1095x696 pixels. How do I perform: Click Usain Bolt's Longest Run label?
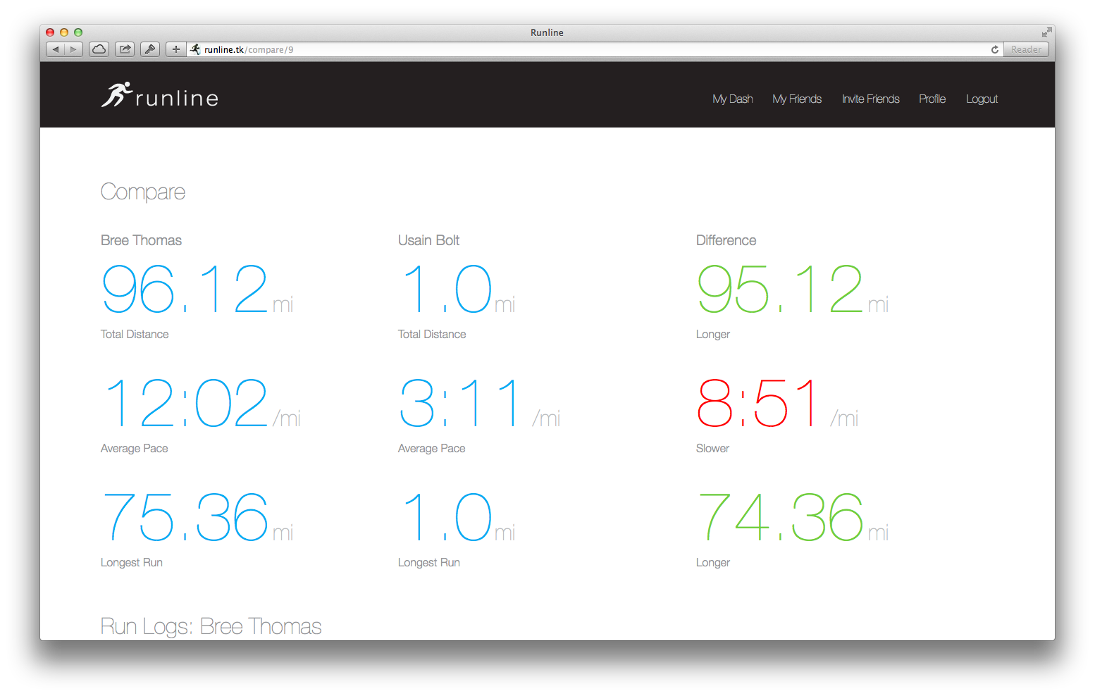pos(429,563)
